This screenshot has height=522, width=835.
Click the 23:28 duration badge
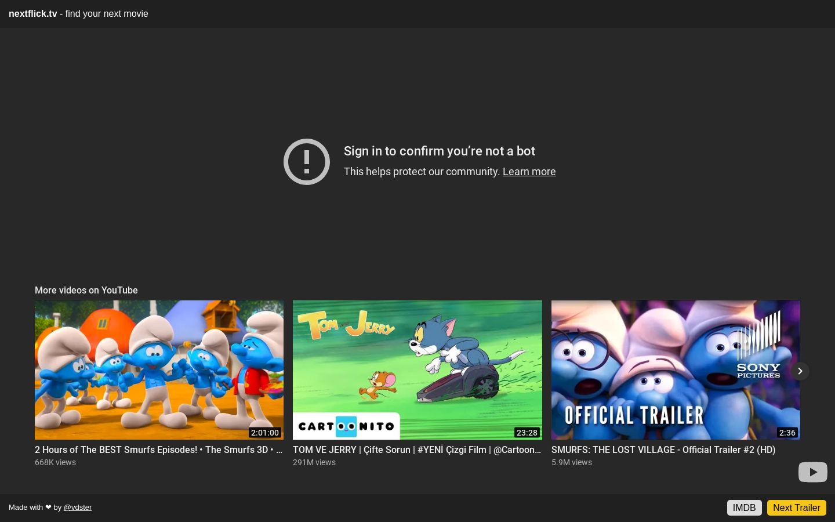coord(527,433)
